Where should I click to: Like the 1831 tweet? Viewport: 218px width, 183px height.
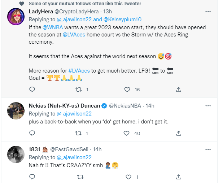point(127,177)
